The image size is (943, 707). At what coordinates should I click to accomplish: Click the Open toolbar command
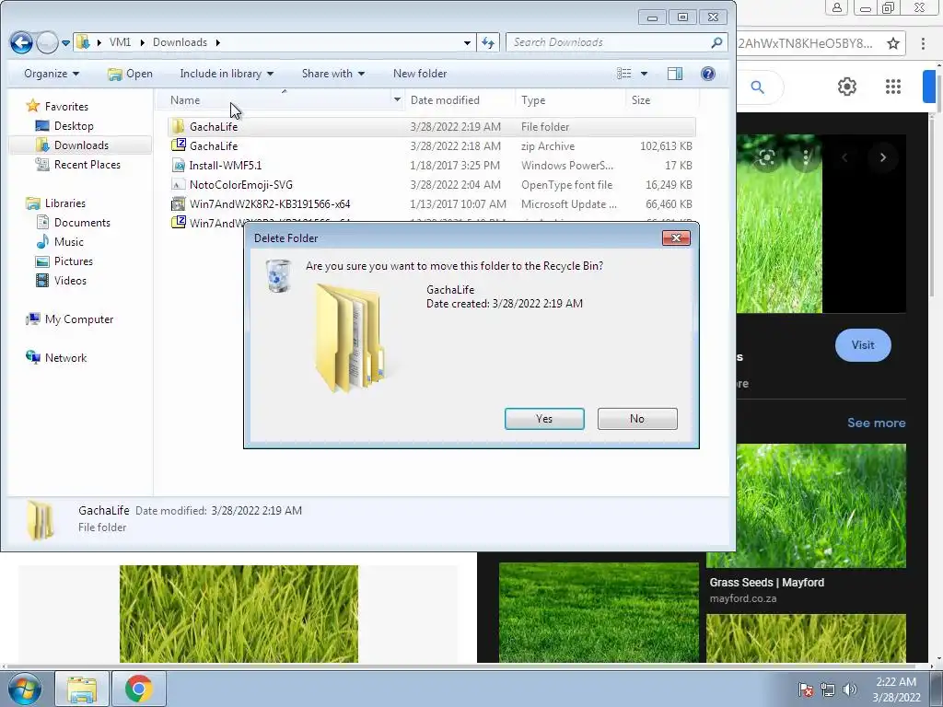pos(130,74)
